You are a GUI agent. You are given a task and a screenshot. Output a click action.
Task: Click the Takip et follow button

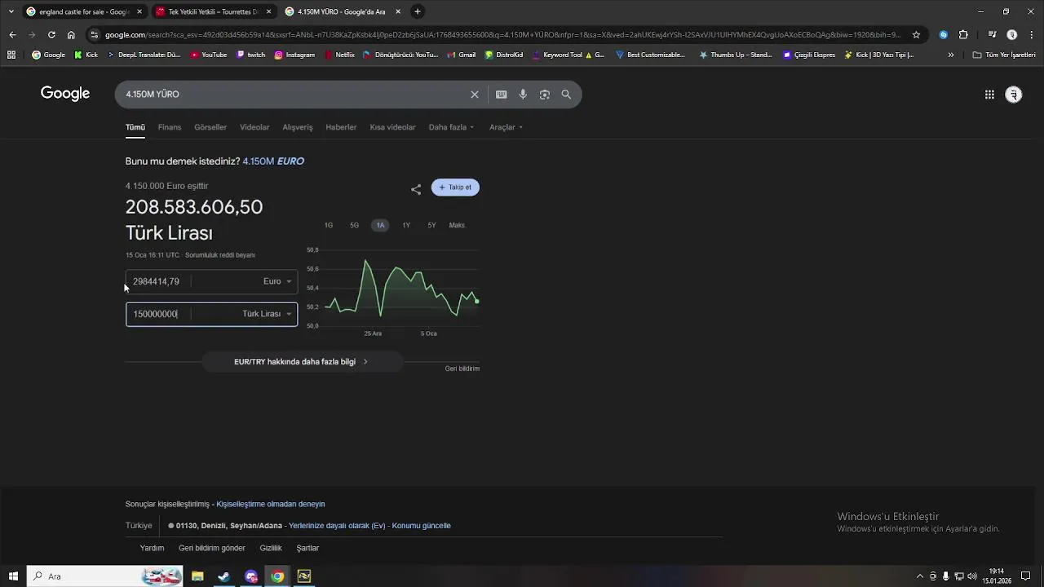[x=455, y=188]
